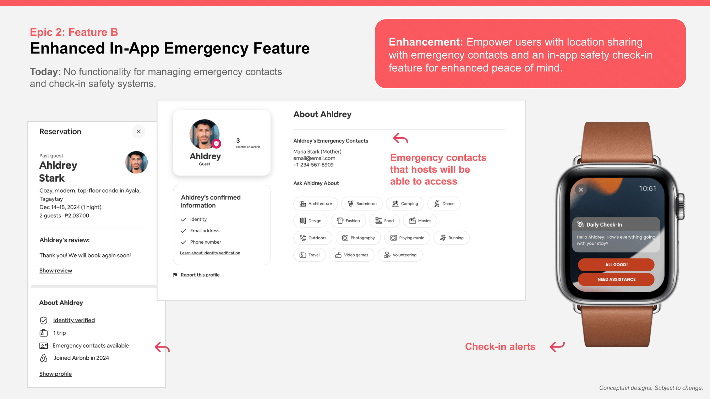Open the Show review link
Image resolution: width=710 pixels, height=399 pixels.
point(56,271)
